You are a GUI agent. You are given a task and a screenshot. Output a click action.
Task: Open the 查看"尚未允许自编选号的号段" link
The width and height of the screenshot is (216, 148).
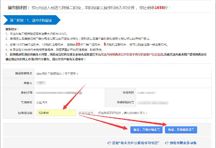133,143
